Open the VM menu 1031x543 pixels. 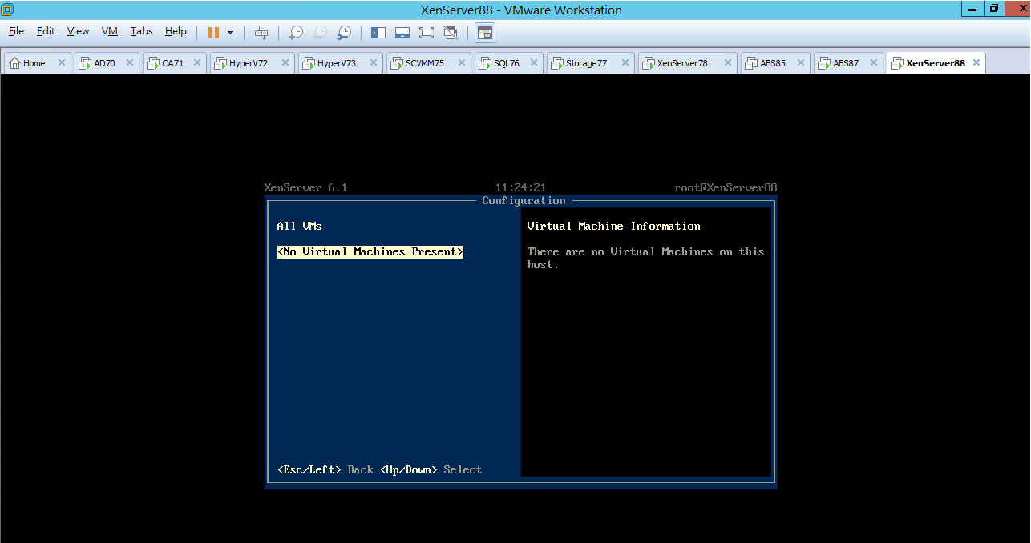click(x=110, y=31)
